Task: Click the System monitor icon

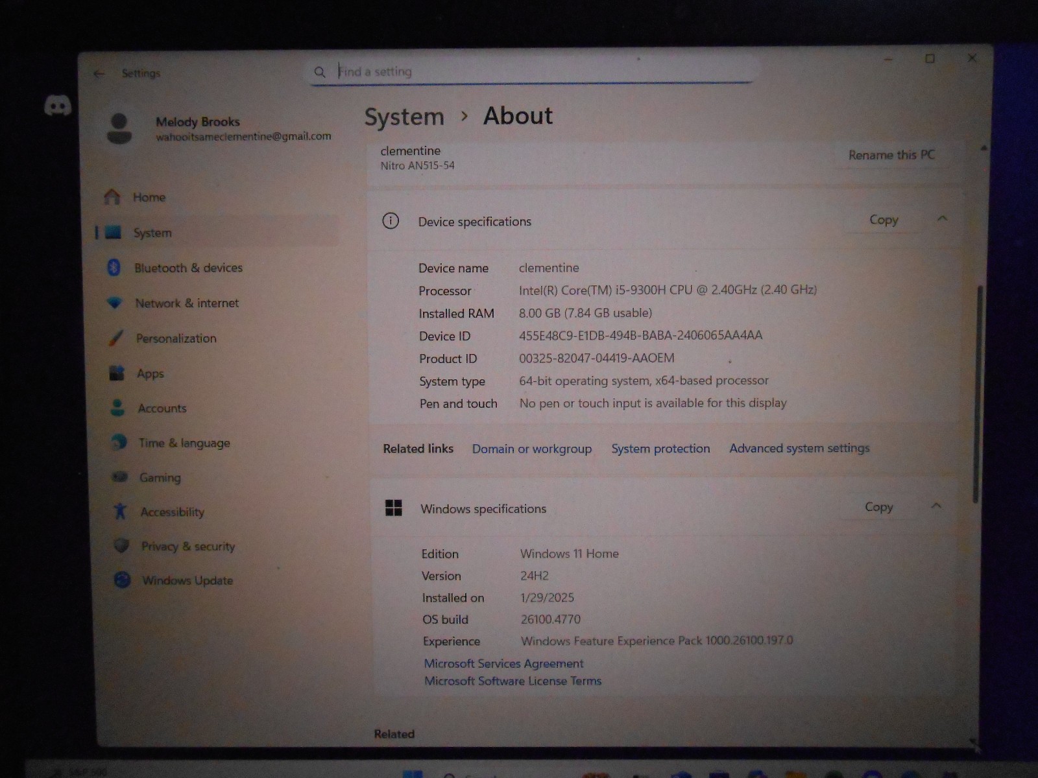Action: click(114, 232)
